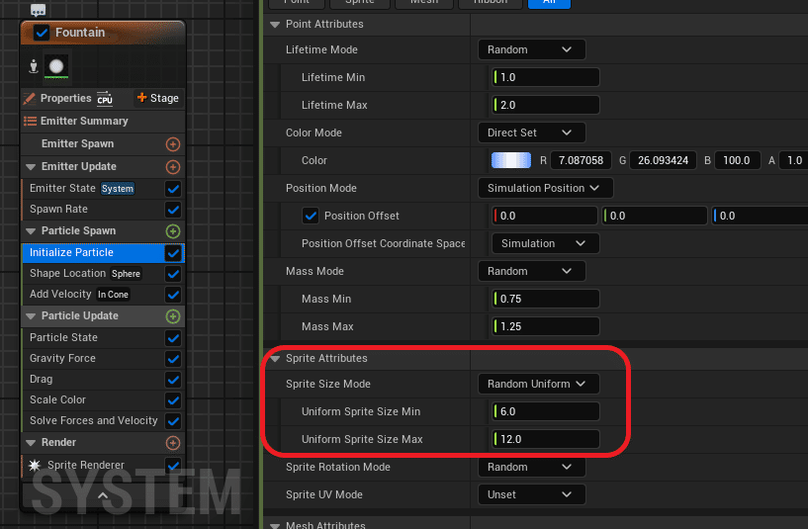Open the Lifetime Mode dropdown
This screenshot has height=529, width=808.
pyautogui.click(x=531, y=50)
